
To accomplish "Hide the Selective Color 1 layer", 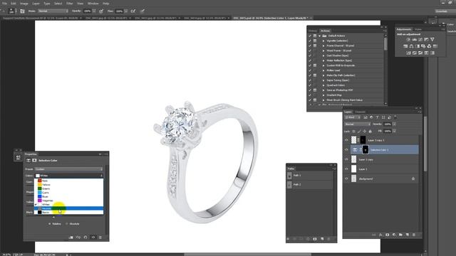I will (346, 150).
